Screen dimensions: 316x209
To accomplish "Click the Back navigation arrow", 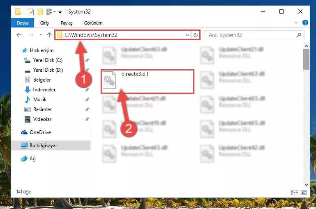I will tap(19, 35).
